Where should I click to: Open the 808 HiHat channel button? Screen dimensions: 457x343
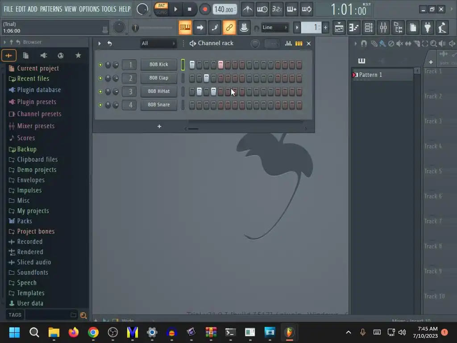click(x=159, y=91)
